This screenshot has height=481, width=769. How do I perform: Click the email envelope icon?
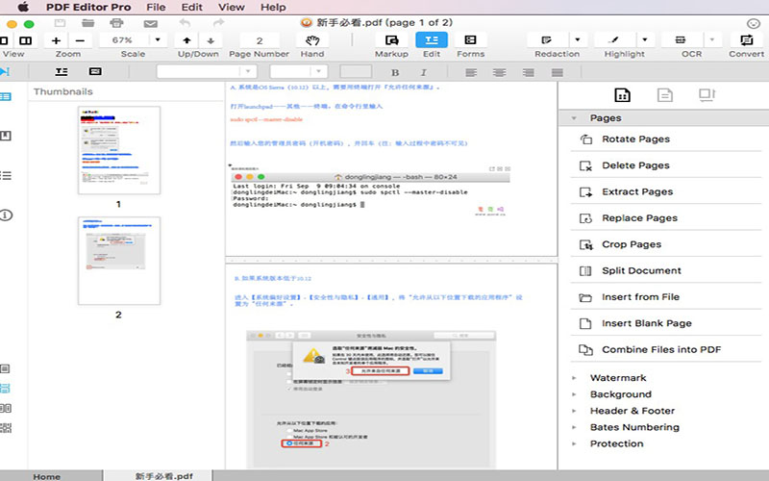pos(151,23)
